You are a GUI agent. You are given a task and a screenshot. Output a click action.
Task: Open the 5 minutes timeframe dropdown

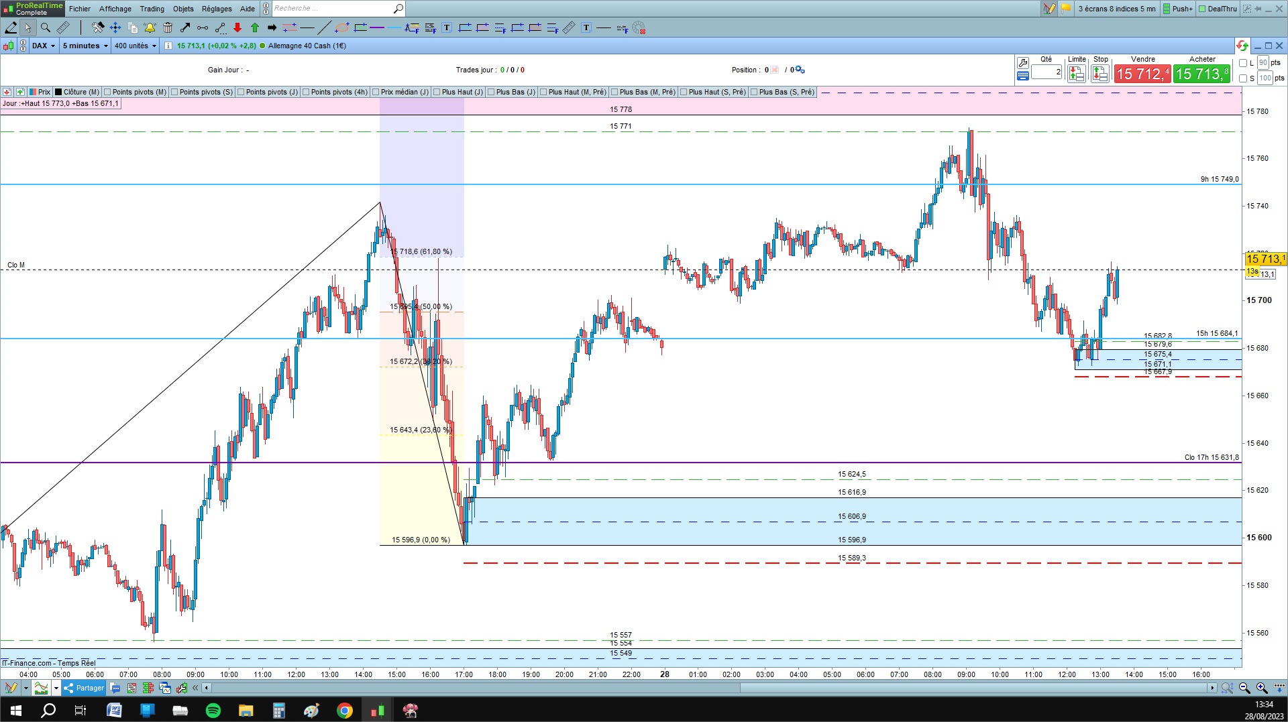pos(85,46)
